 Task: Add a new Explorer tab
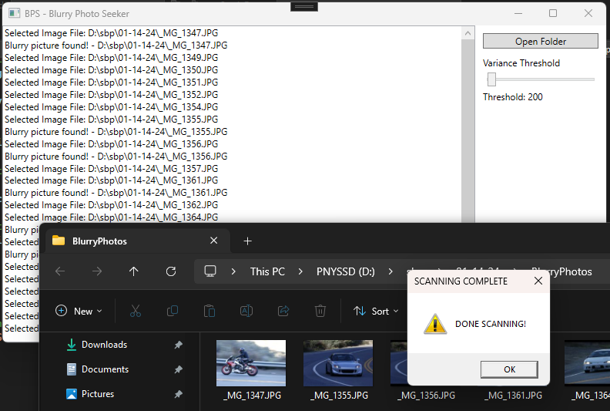[x=247, y=241]
